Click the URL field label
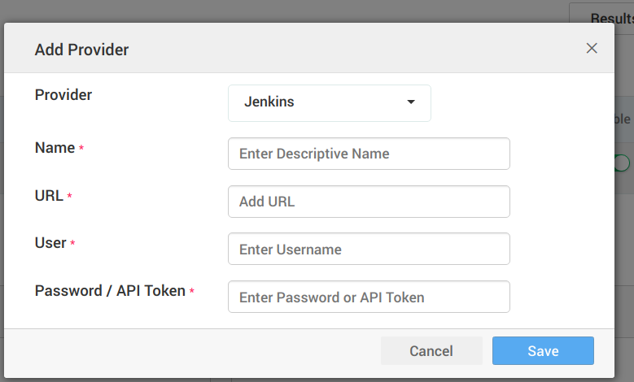 49,196
